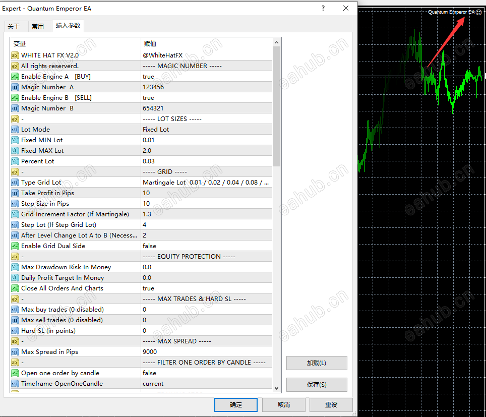
Task: Click the icon beside Take Profit in Pips
Action: [x=15, y=193]
